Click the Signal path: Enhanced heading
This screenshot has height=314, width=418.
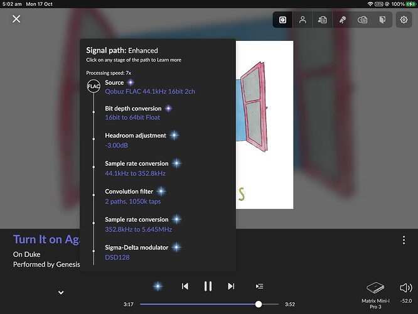[x=122, y=50]
